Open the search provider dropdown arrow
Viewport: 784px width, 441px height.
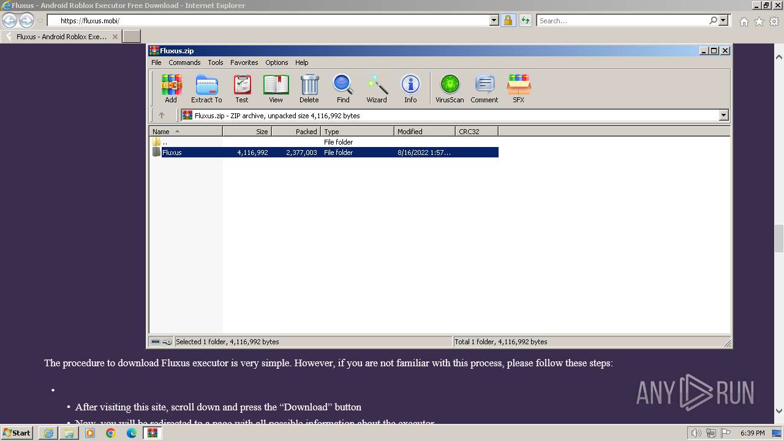(723, 20)
